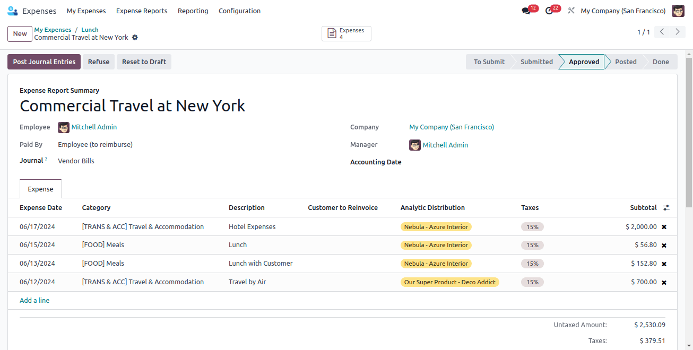The height and width of the screenshot is (350, 693).
Task: Open the user avatar menu in top bar
Action: [x=678, y=11]
